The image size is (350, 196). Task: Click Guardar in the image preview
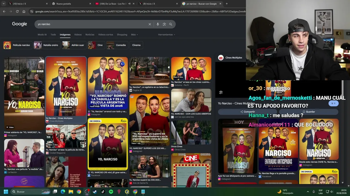(309, 112)
